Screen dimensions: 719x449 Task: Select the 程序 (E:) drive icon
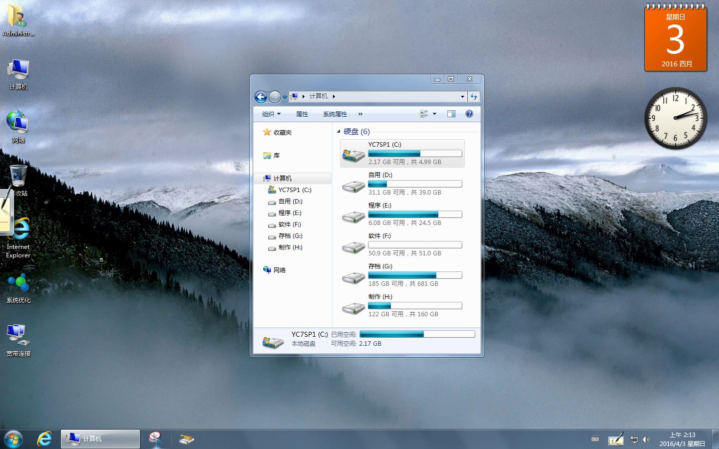point(353,217)
